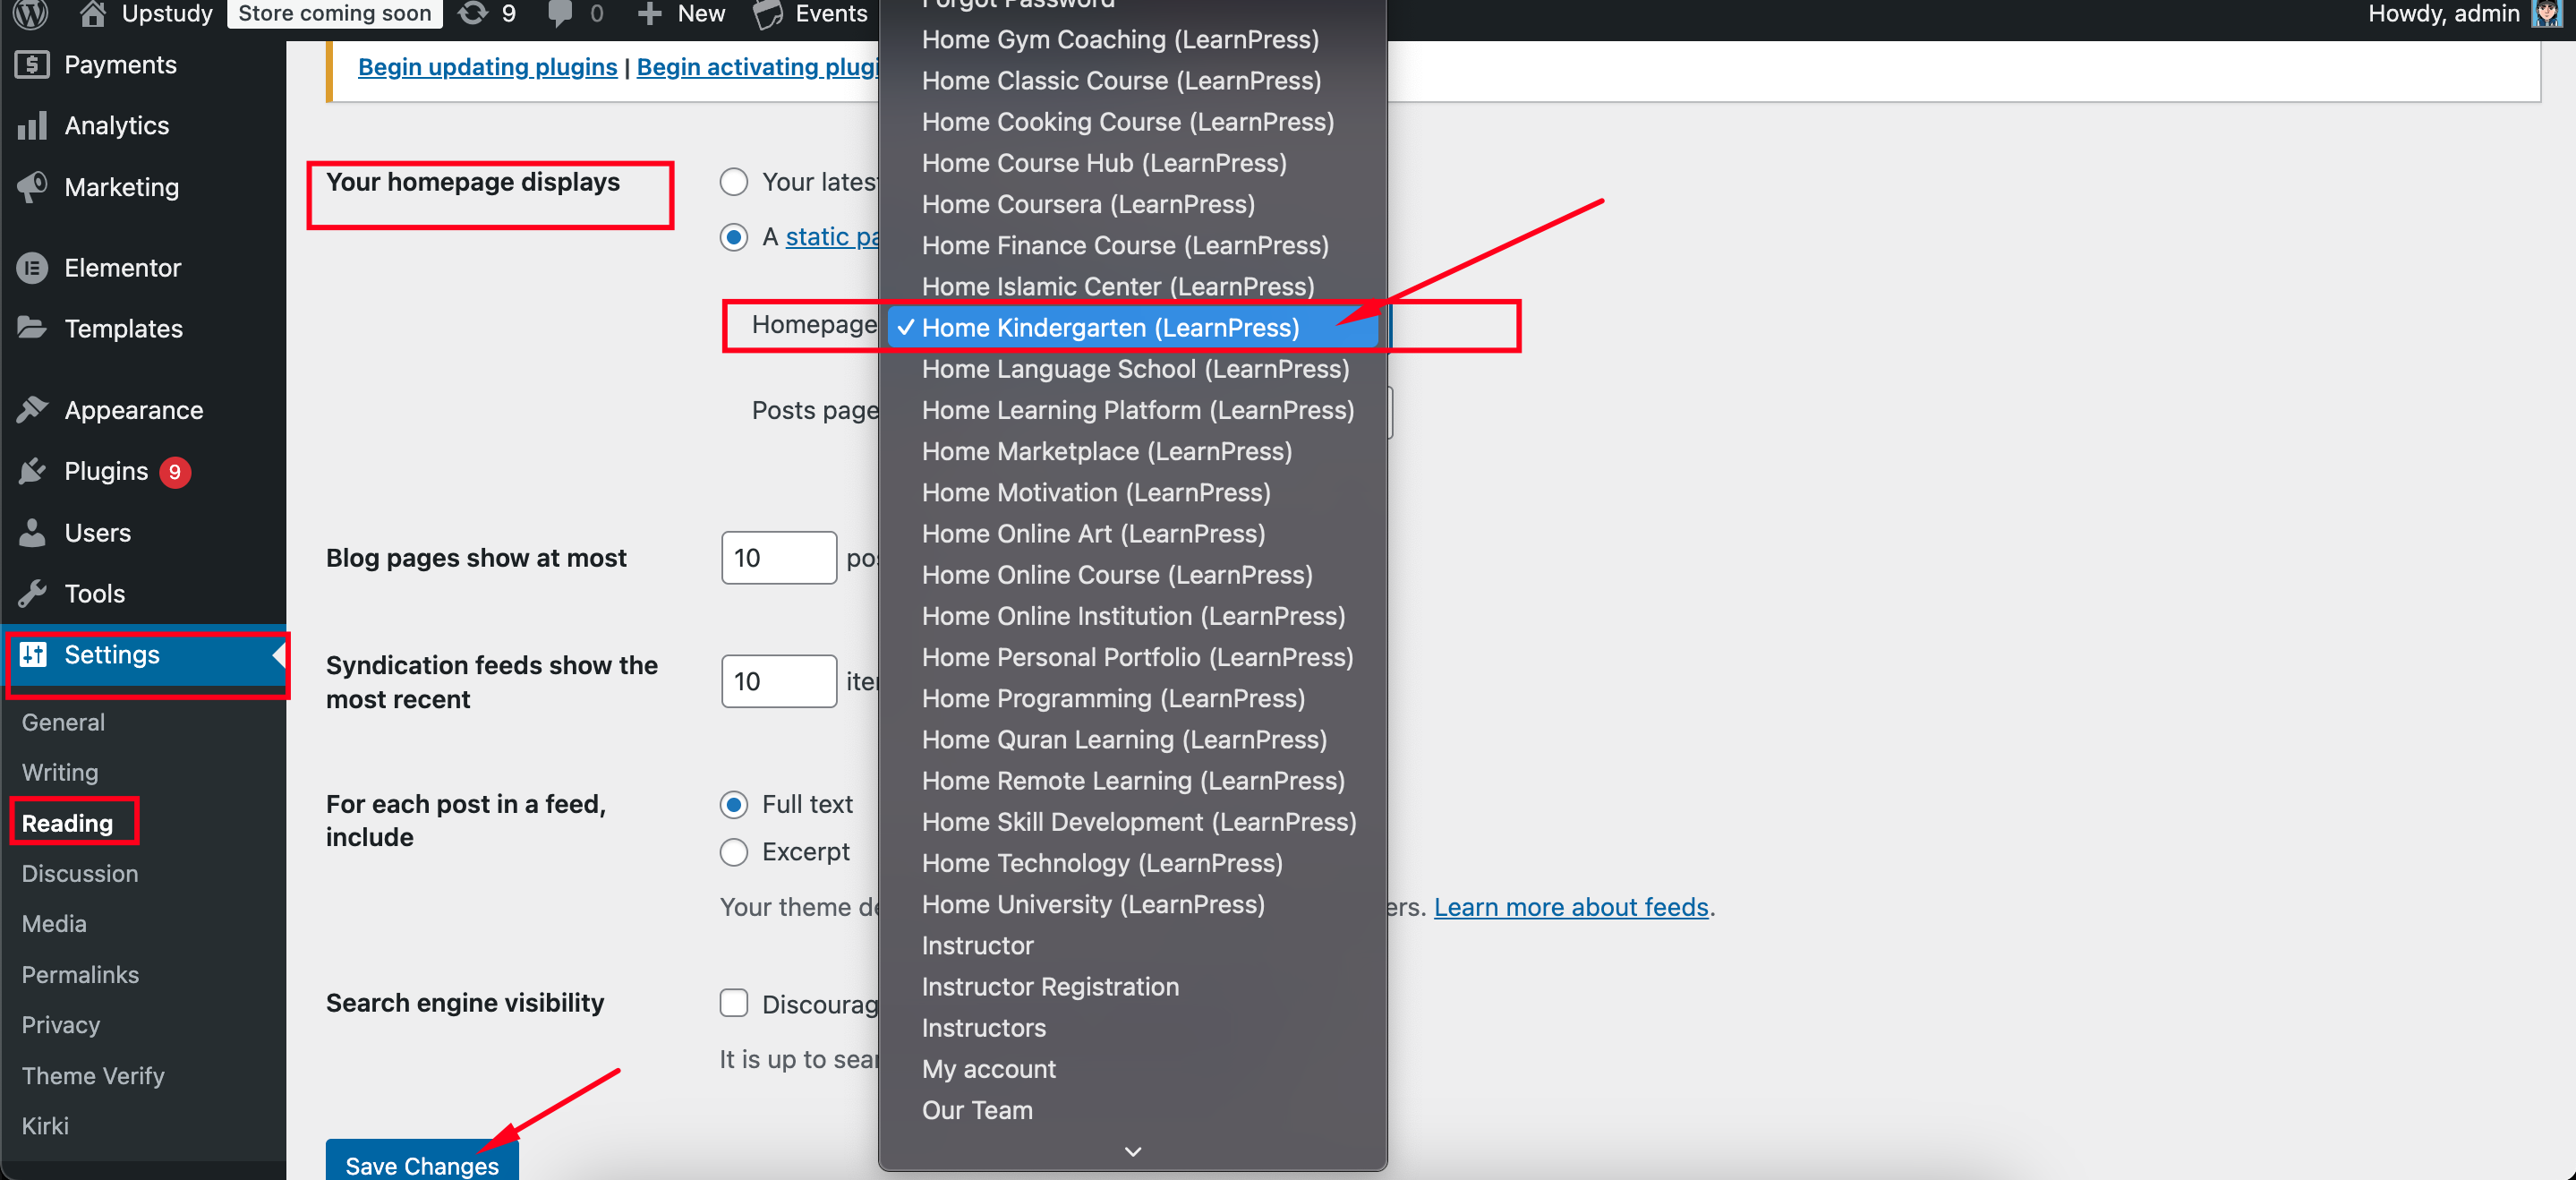Choose the Excerpt radio option

tap(734, 852)
